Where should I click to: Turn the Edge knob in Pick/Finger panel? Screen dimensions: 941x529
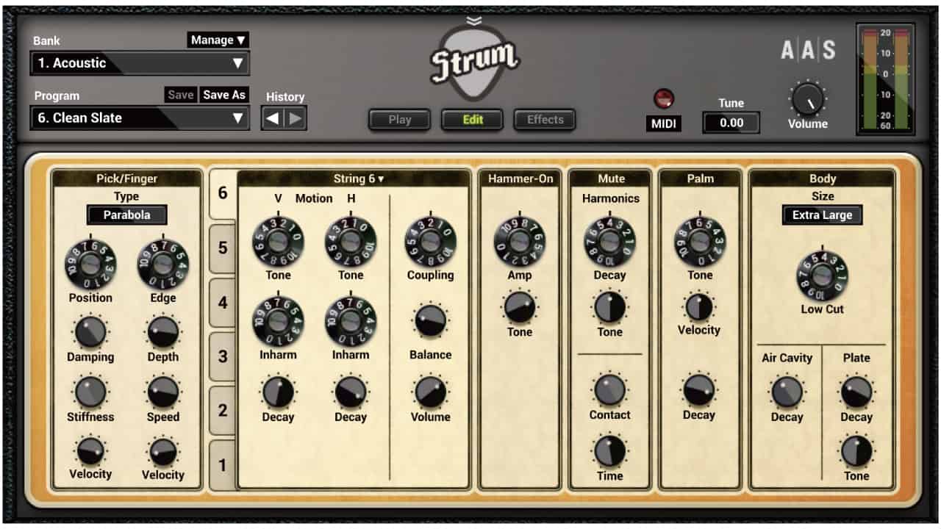pyautogui.click(x=163, y=263)
